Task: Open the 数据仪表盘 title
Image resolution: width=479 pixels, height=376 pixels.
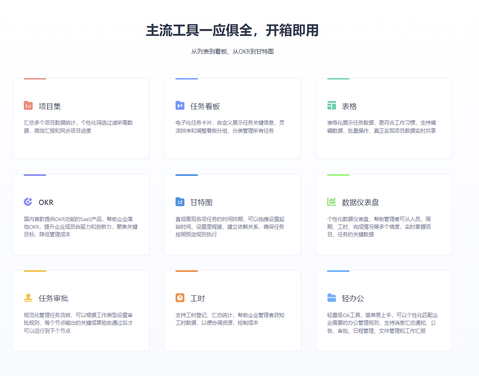Action: (x=360, y=203)
